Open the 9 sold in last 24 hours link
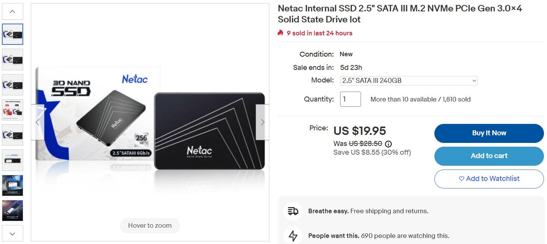The width and height of the screenshot is (547, 244). (320, 33)
